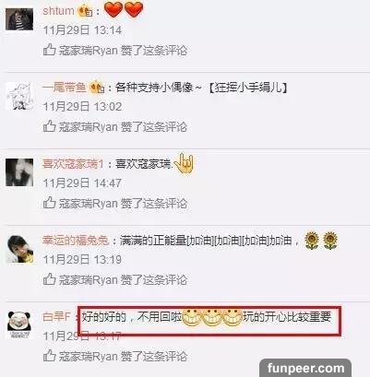Open 一尾带鱼's username link

click(x=65, y=88)
